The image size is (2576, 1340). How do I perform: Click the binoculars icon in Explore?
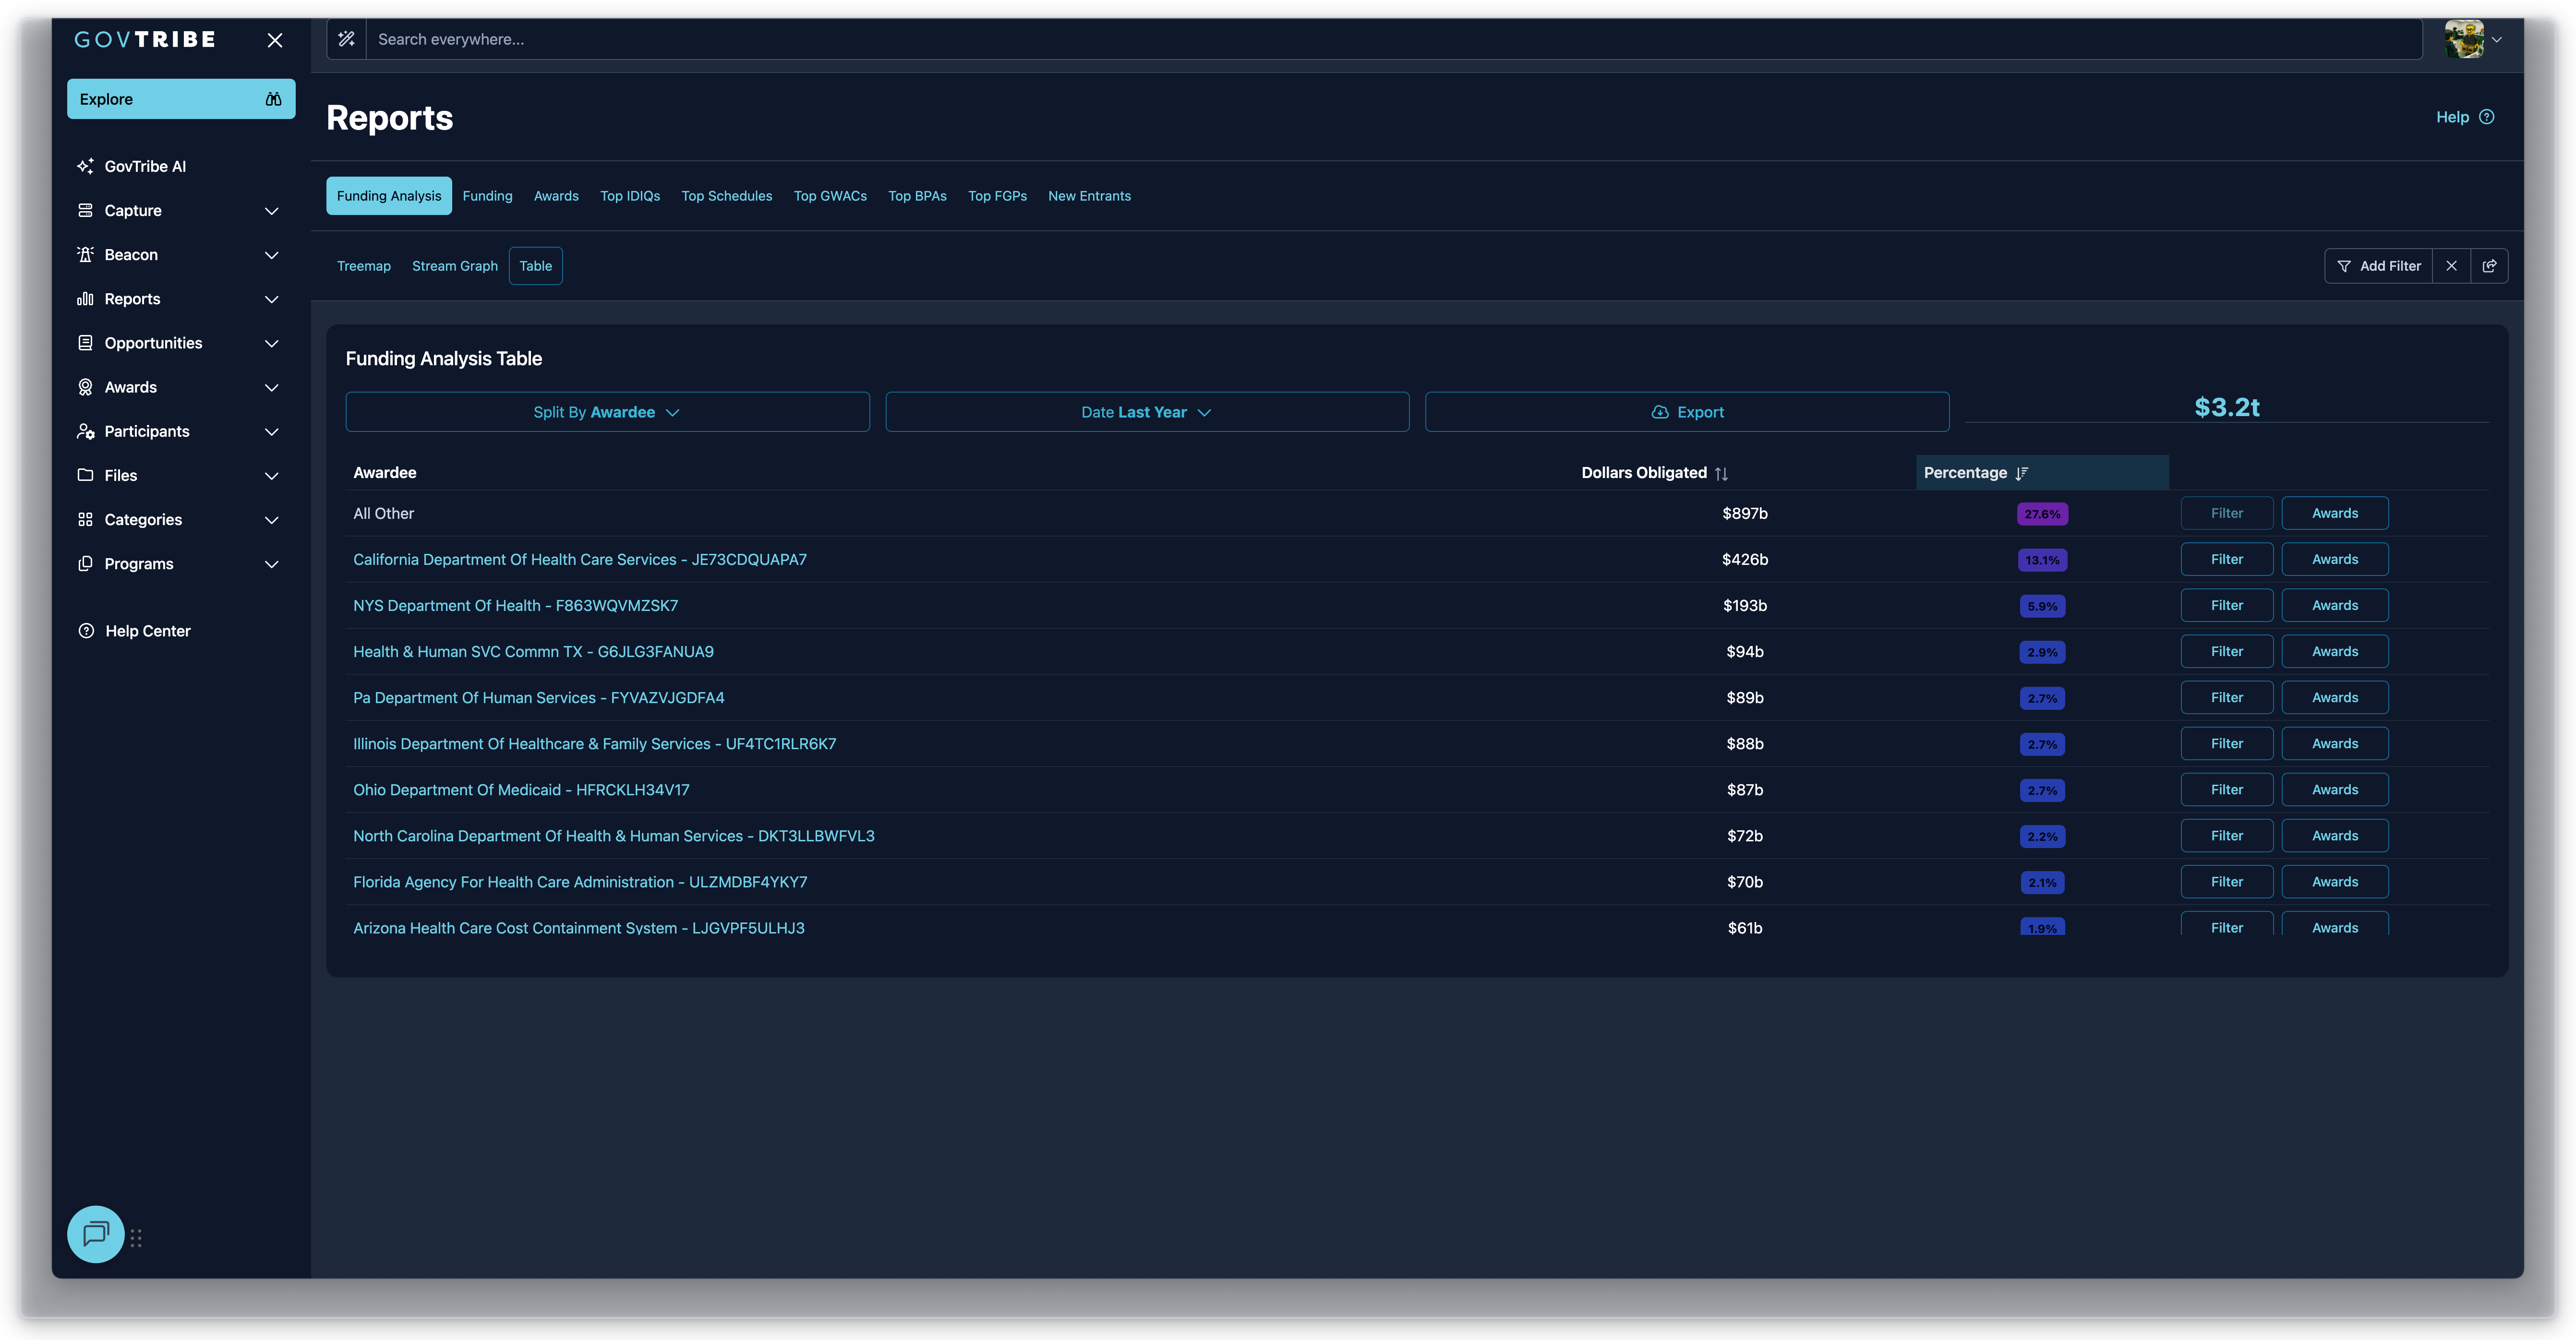[273, 99]
